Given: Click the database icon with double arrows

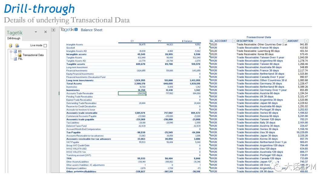Looking at the screenshot, I should [17, 46].
